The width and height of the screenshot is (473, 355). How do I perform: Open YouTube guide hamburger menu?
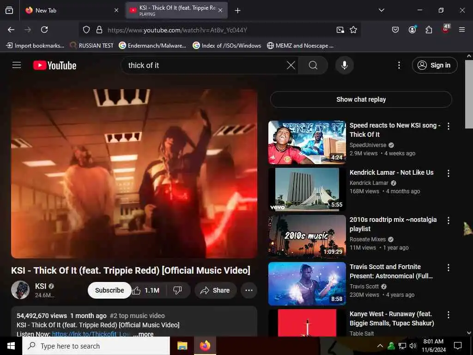17,65
